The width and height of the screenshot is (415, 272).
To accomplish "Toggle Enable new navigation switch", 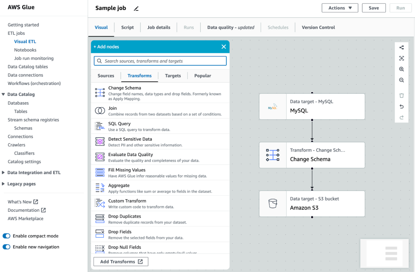I will point(6,247).
